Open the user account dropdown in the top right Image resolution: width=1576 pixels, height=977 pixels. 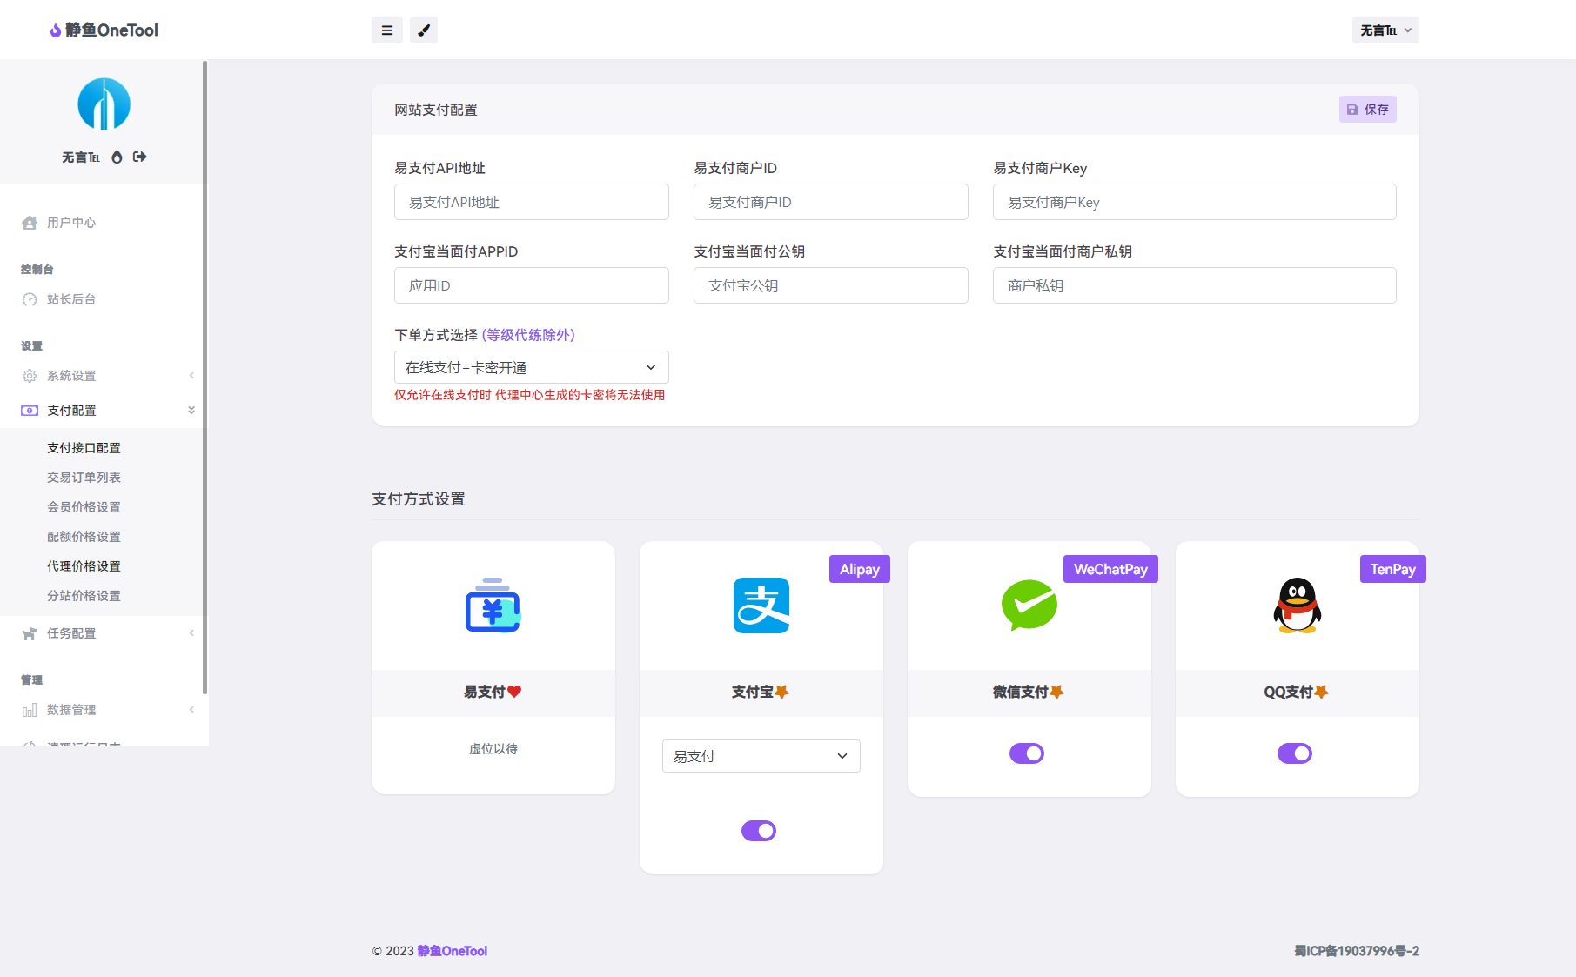pyautogui.click(x=1385, y=30)
